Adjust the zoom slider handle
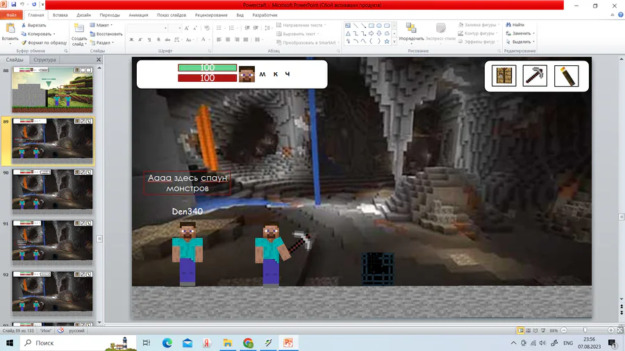This screenshot has width=625, height=351. click(585, 330)
